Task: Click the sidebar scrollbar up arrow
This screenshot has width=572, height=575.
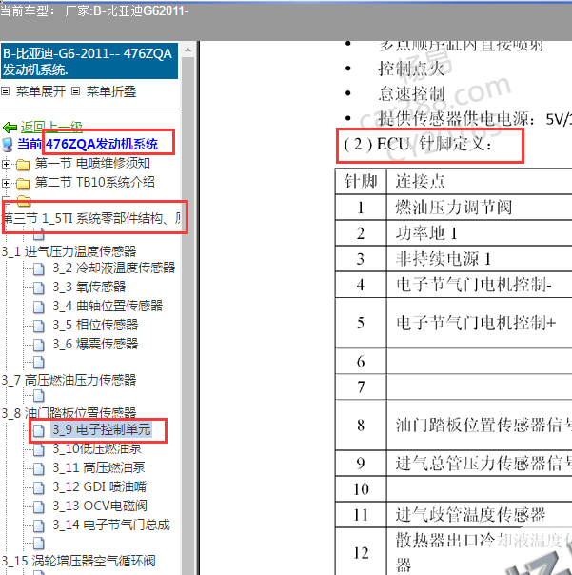Action: coord(188,50)
